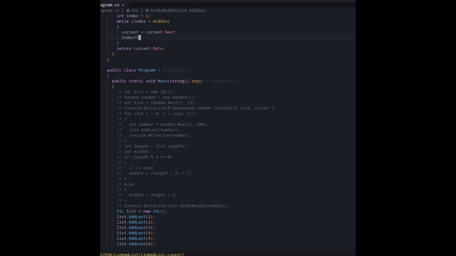Click the 'Generated random linkedlist size' comment line
The image size is (456, 256).
click(196, 108)
